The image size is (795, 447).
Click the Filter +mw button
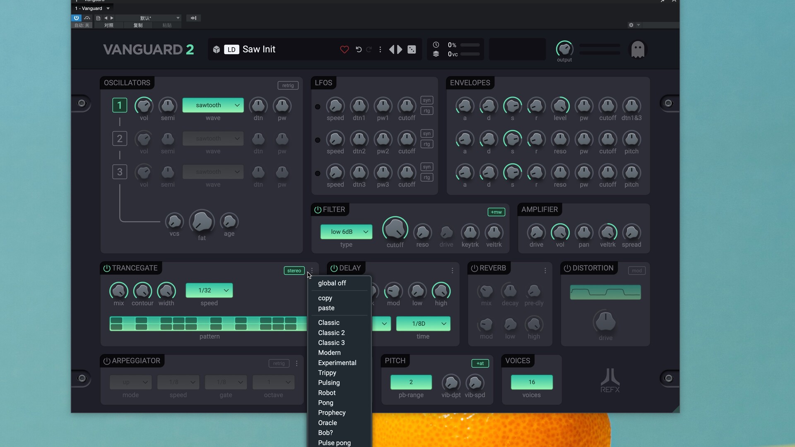coord(496,212)
